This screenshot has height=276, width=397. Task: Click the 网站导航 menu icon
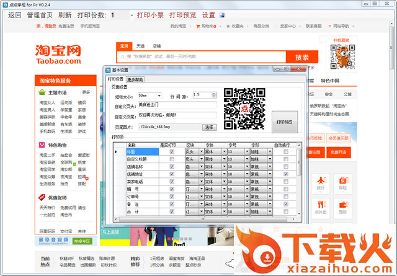click(329, 26)
